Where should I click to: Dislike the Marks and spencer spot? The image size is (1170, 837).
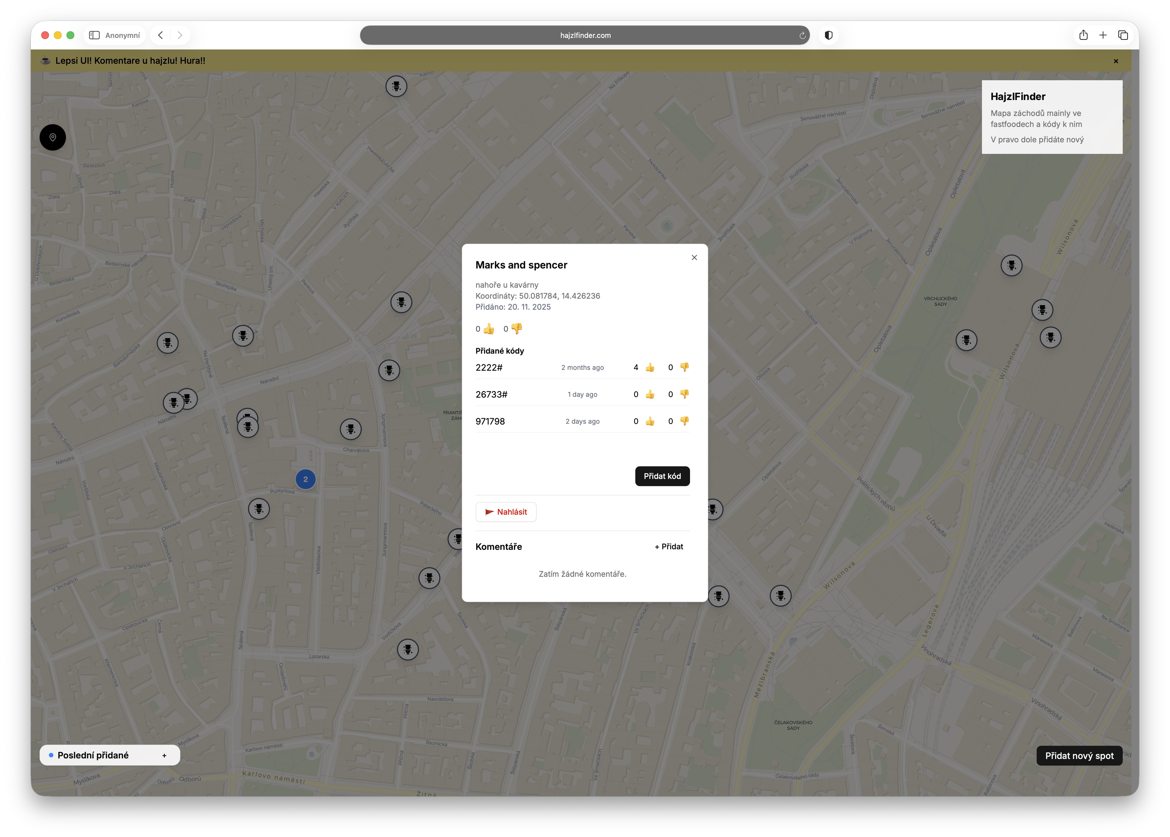point(517,328)
